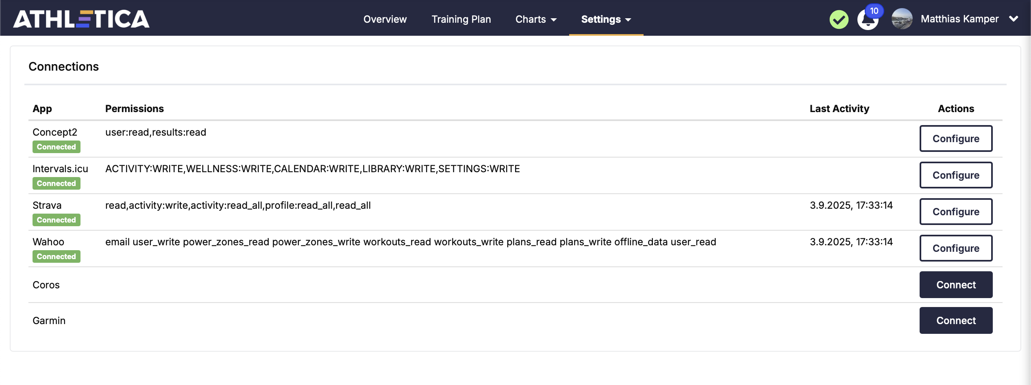Open the Settings dropdown menu
Viewport: 1031px width, 385px height.
[606, 19]
